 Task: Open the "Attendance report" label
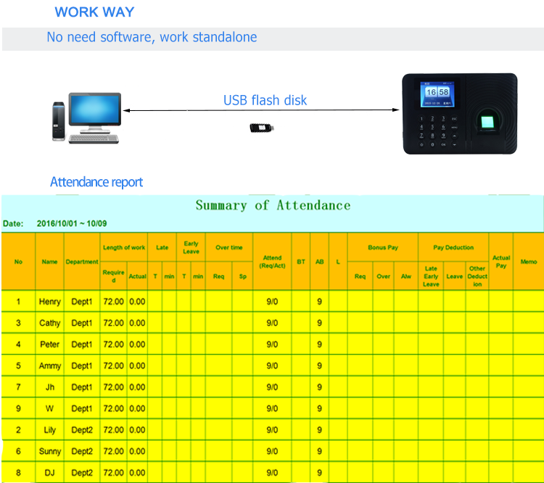[x=96, y=182]
